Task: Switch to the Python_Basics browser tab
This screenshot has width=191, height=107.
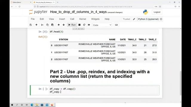Action: 21,2
